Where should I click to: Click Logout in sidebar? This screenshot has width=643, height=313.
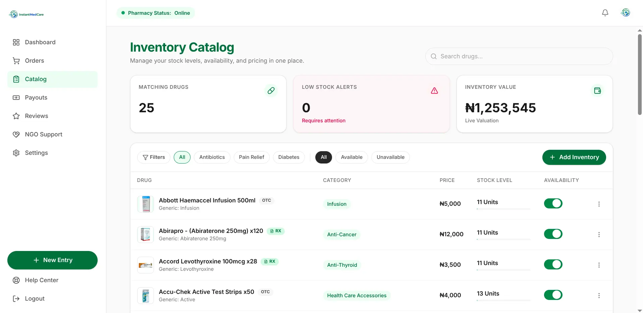pyautogui.click(x=52, y=299)
